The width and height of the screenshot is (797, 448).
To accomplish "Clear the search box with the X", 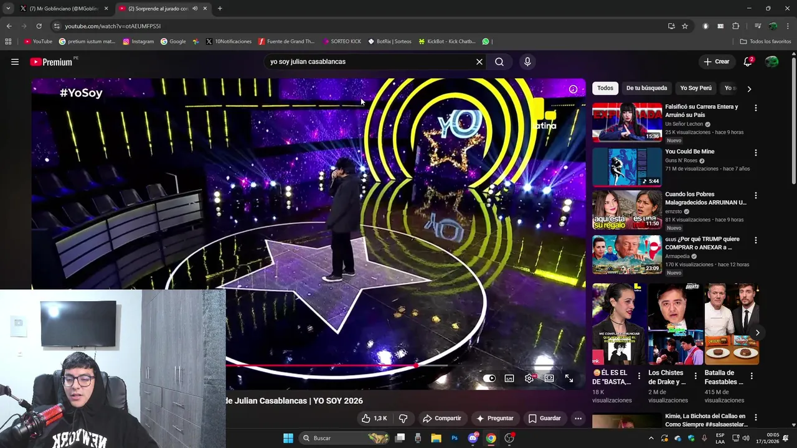I will [x=479, y=62].
